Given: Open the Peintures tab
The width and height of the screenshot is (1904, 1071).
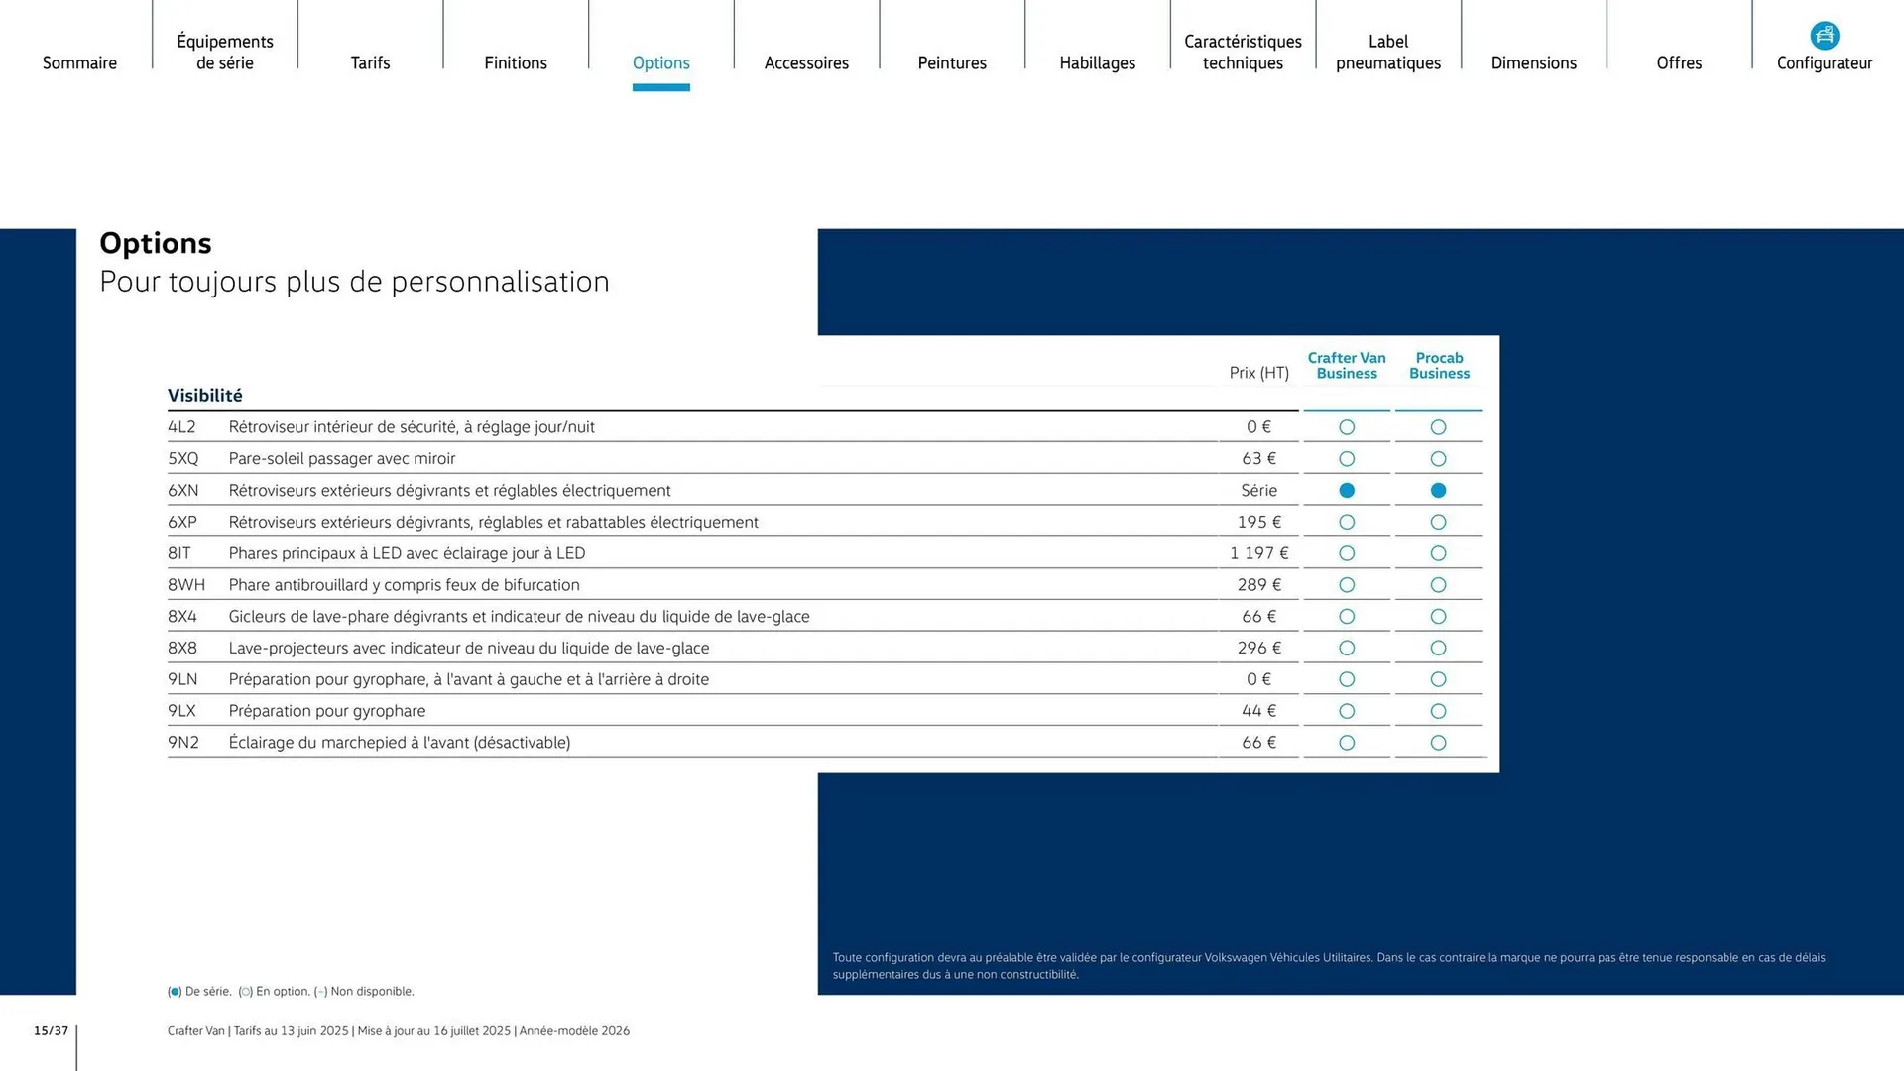Looking at the screenshot, I should click(x=951, y=62).
